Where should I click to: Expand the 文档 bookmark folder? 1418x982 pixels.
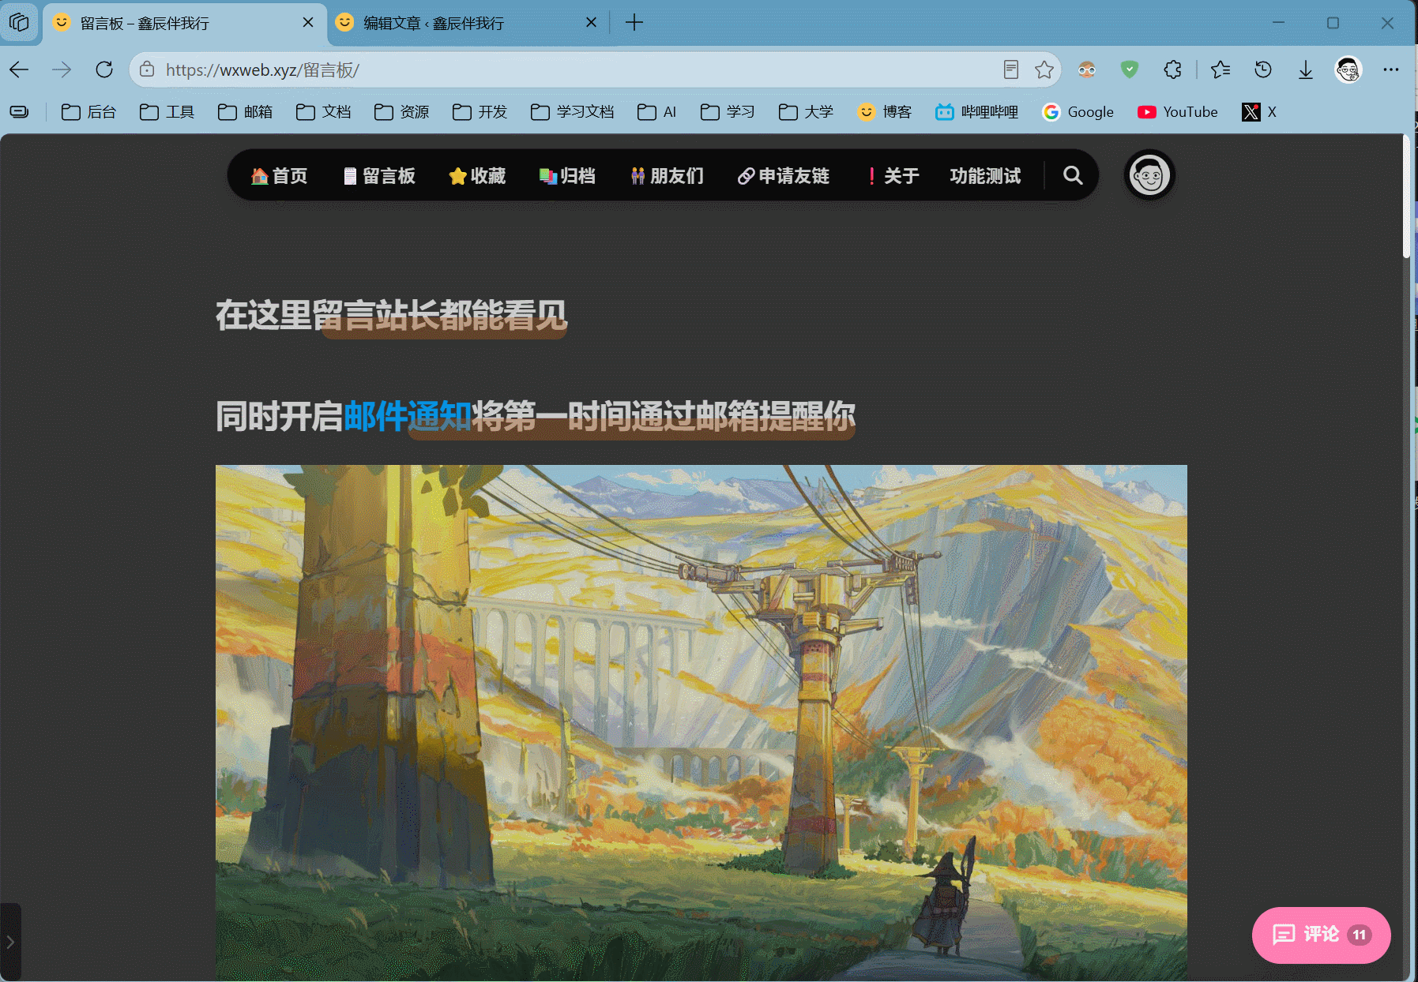[x=323, y=112]
